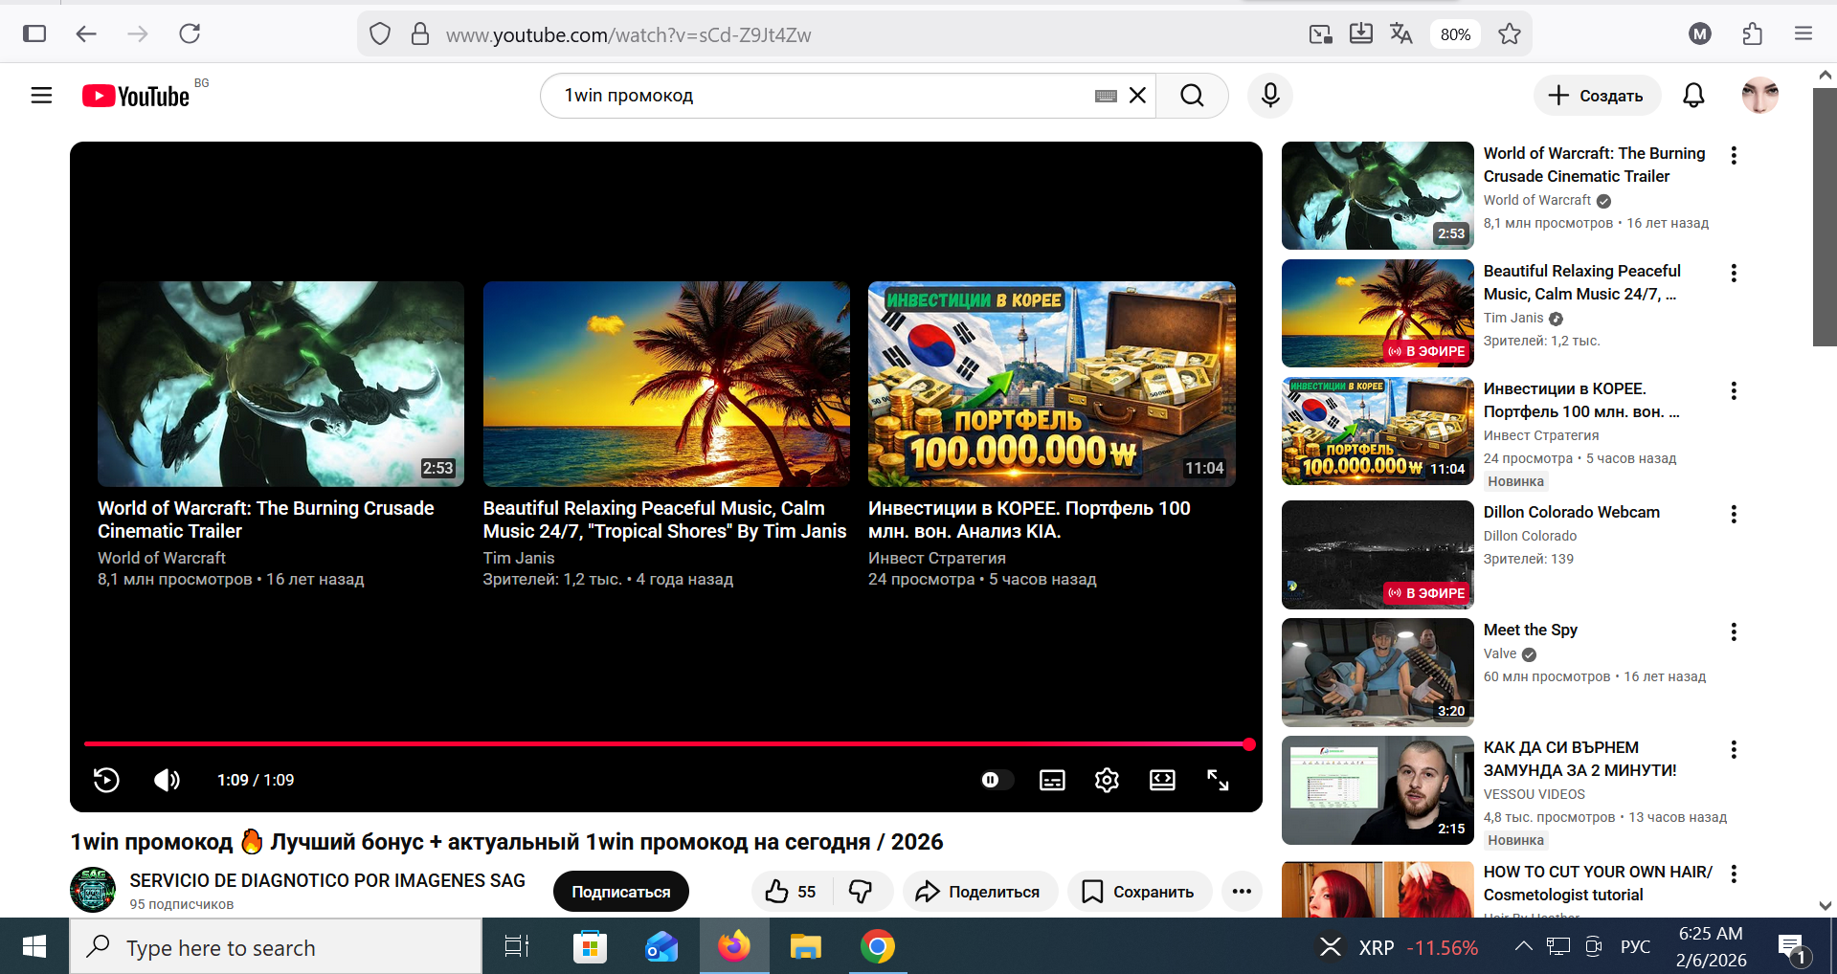Viewport: 1837px width, 974px height.
Task: Open options for Meet the Spy video
Action: 1734,631
